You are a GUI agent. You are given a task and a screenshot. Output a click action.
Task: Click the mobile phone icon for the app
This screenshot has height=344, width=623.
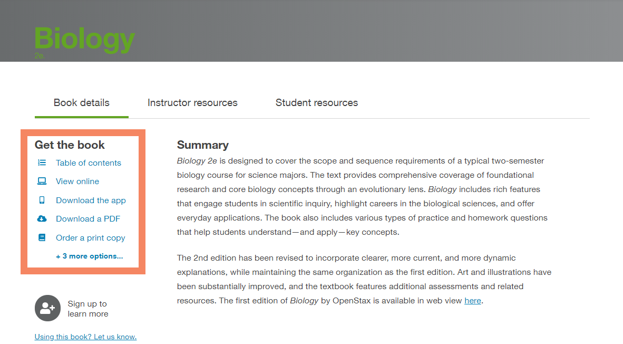(x=41, y=200)
